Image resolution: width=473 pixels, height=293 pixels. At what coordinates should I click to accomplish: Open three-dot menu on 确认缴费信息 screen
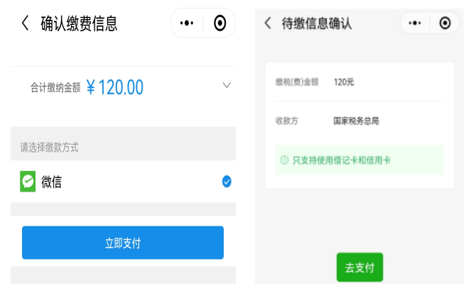pyautogui.click(x=187, y=23)
